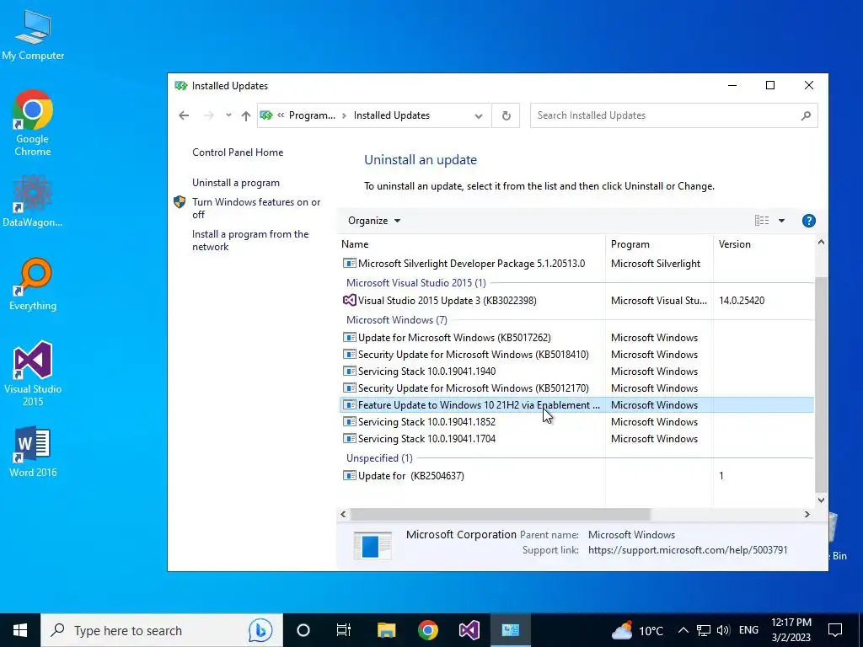Open Cortana circle on taskbar
The image size is (863, 647).
[303, 630]
